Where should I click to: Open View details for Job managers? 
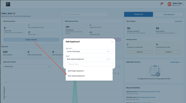[x=178, y=21]
